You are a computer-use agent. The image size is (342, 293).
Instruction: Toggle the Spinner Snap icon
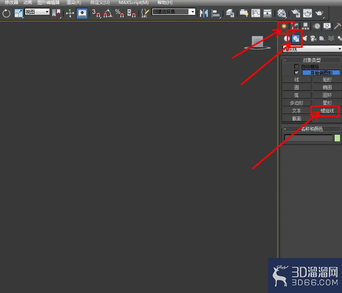click(x=131, y=13)
